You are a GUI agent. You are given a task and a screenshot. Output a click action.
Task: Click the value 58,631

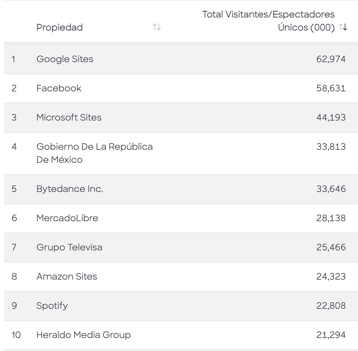pos(331,88)
